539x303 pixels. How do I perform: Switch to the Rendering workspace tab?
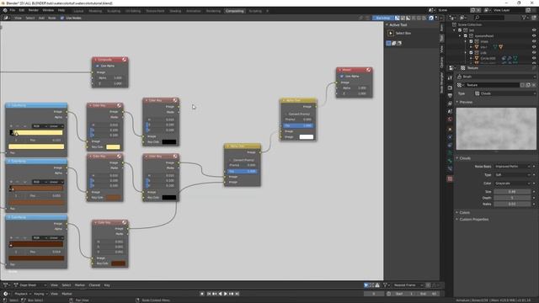pyautogui.click(x=213, y=11)
